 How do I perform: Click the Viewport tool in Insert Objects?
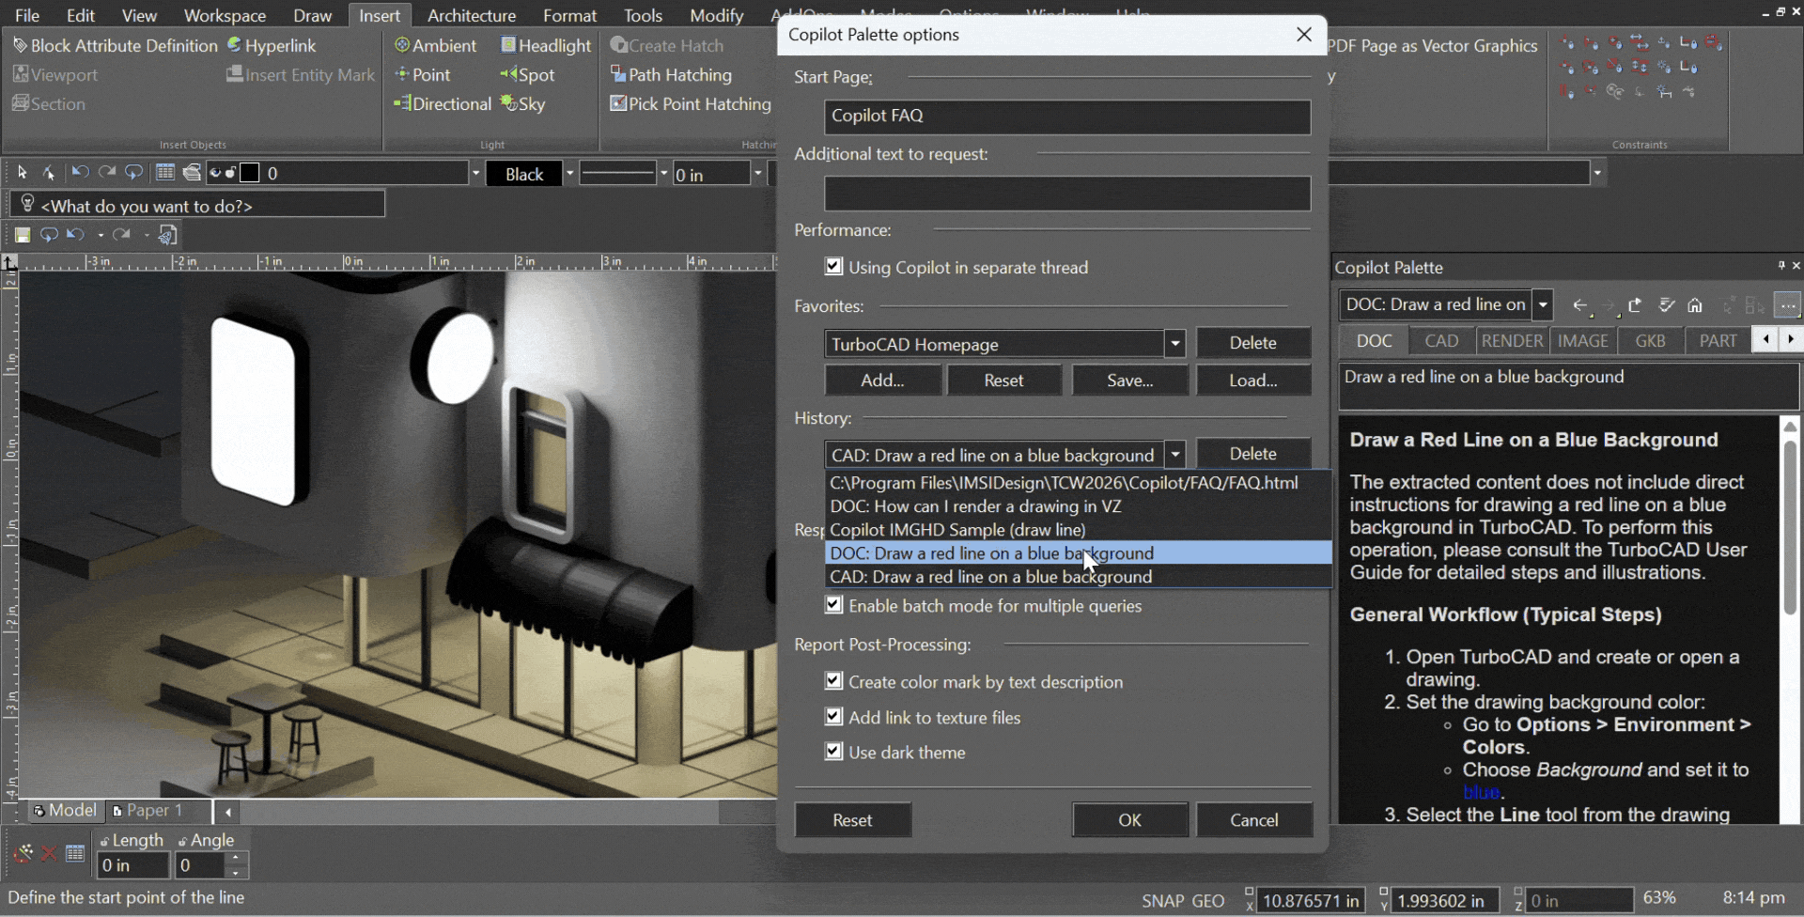click(54, 74)
